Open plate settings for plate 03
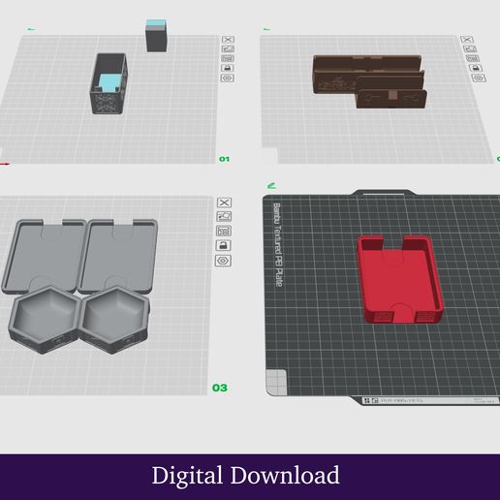The image size is (500, 500). tap(223, 261)
